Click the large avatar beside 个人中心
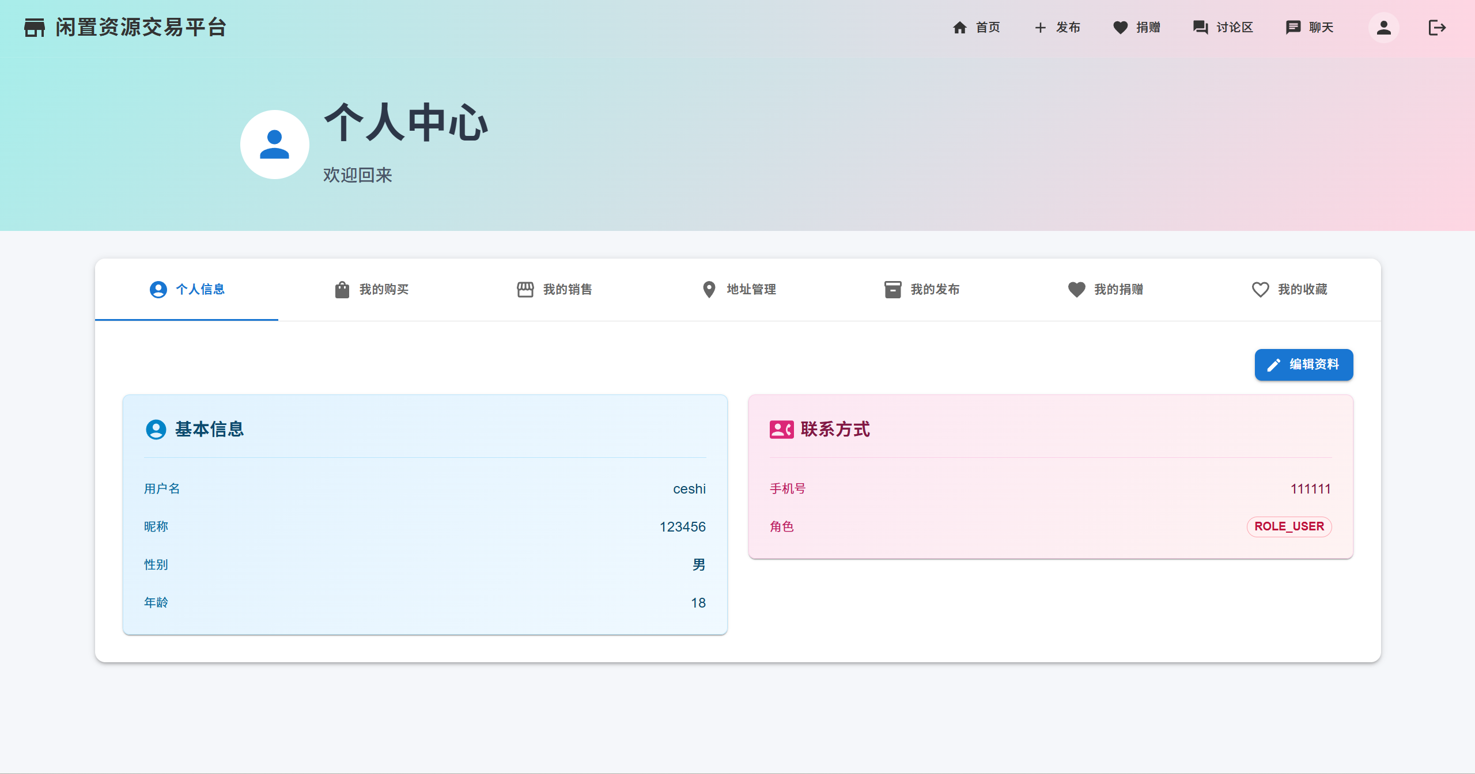The width and height of the screenshot is (1475, 774). pyautogui.click(x=274, y=145)
